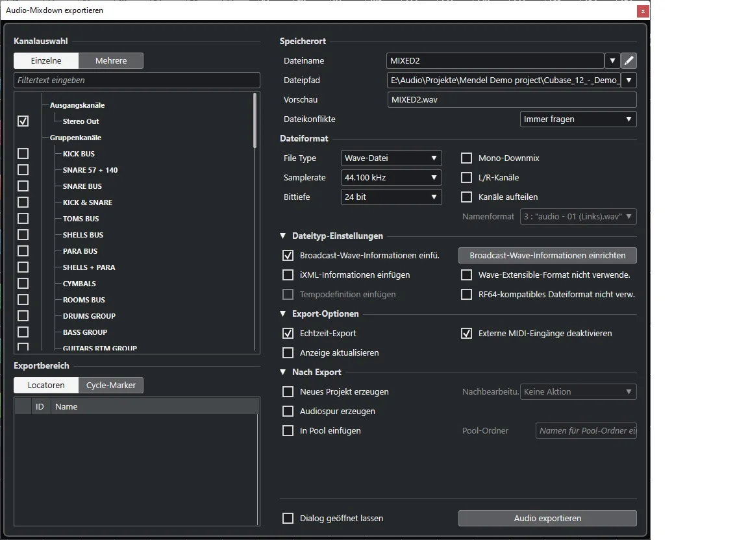This screenshot has height=540, width=748.
Task: Check the KICK BUS channel checkbox
Action: tap(23, 154)
